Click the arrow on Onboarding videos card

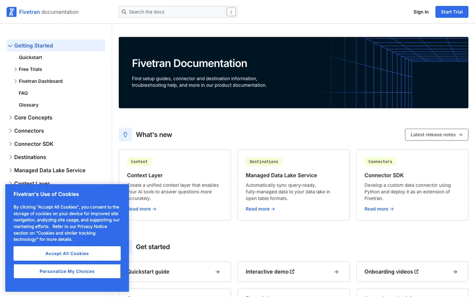tap(455, 272)
